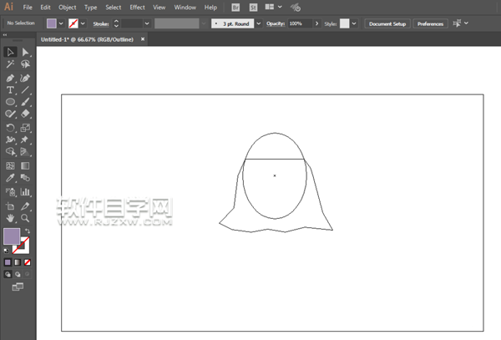Open the fill color dropdown in control bar
This screenshot has height=340, width=501.
pyautogui.click(x=61, y=23)
